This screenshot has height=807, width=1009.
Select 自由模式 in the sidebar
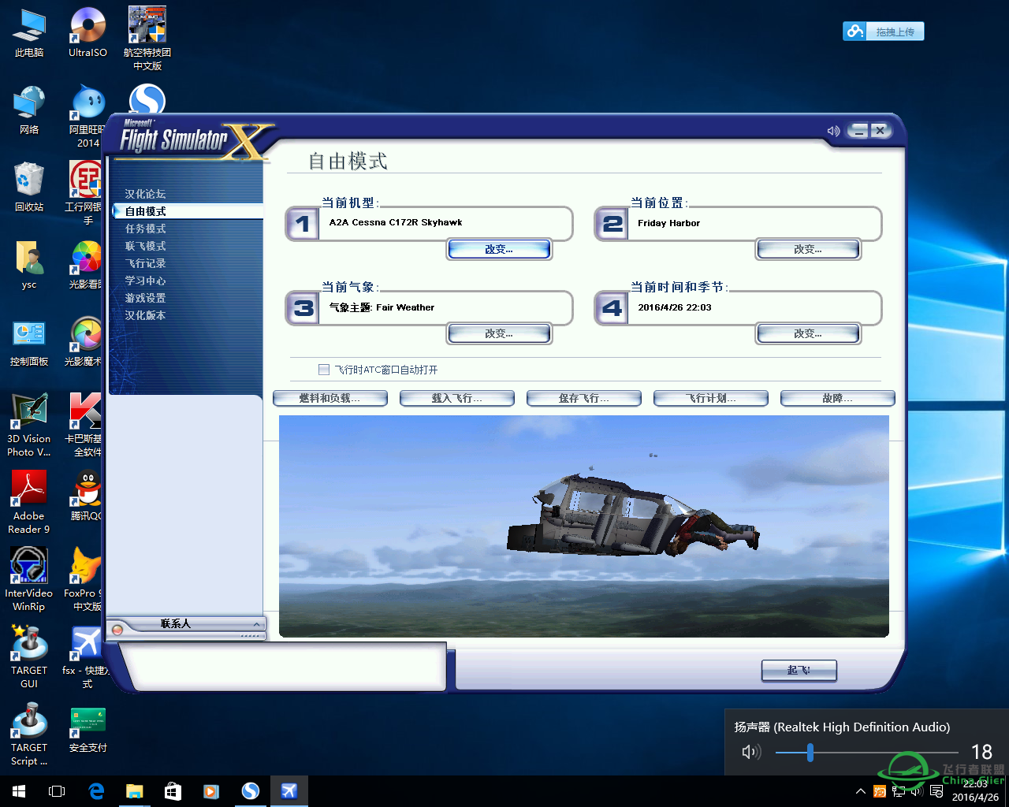(x=146, y=211)
